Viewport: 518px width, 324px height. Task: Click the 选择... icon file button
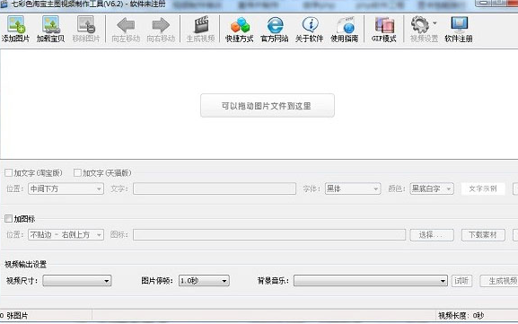pos(432,234)
